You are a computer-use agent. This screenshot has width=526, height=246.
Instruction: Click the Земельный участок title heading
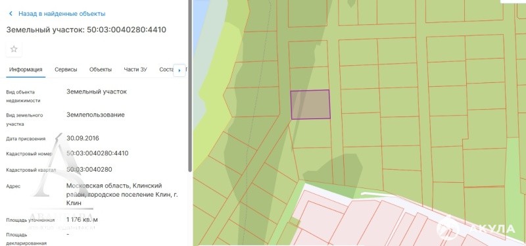coord(86,30)
